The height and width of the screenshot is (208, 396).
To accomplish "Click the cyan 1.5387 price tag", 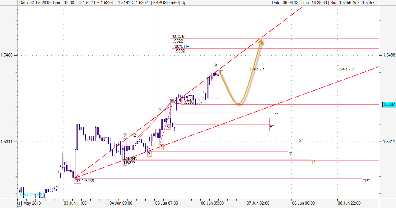I will pyautogui.click(x=389, y=105).
